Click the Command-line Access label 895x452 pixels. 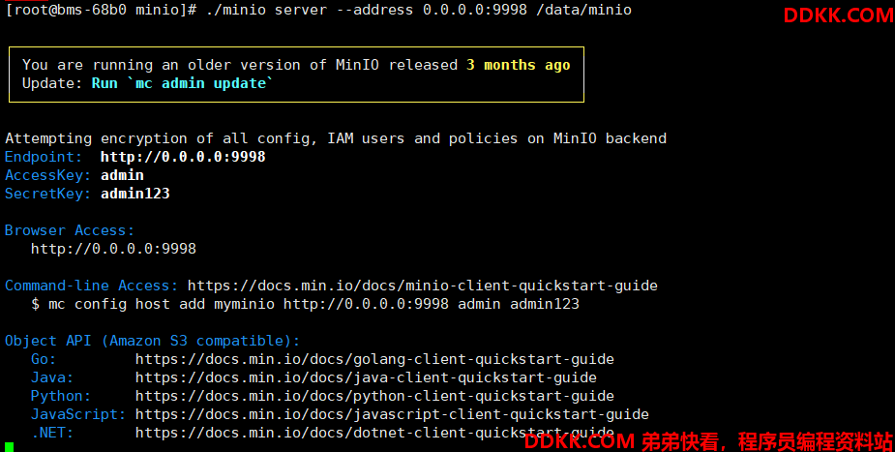point(91,286)
